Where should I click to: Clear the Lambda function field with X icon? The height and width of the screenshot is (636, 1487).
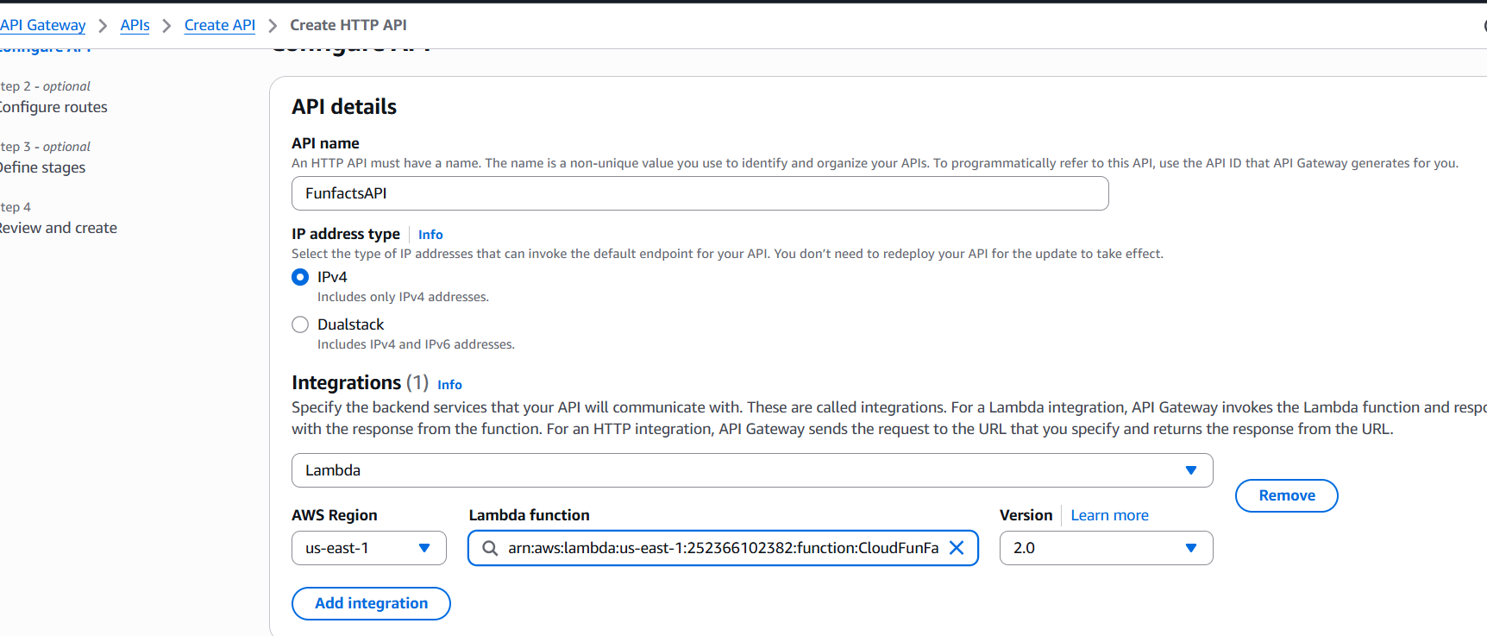coord(957,548)
